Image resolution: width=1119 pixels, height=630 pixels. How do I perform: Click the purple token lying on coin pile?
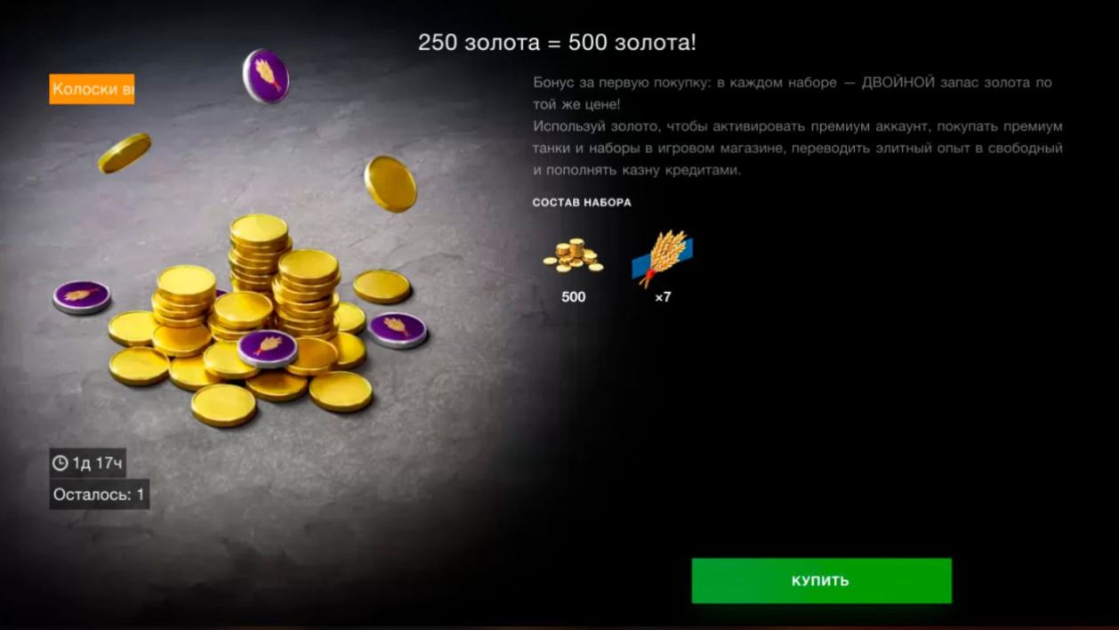pos(268,348)
